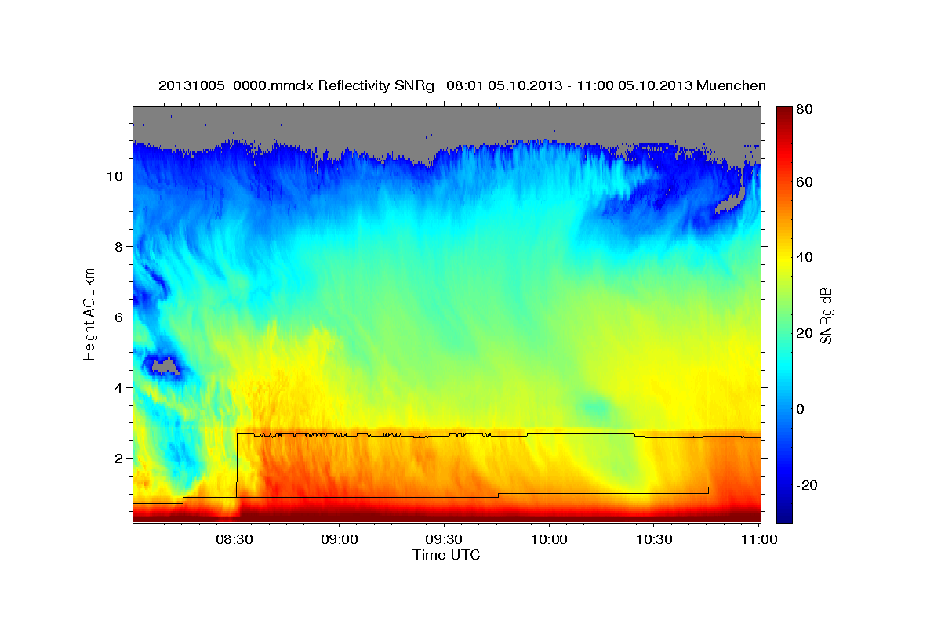Click the 'Reflectivity SNRg' words in the title
Image resolution: width=941 pixels, height=627 pixels.
click(x=375, y=85)
